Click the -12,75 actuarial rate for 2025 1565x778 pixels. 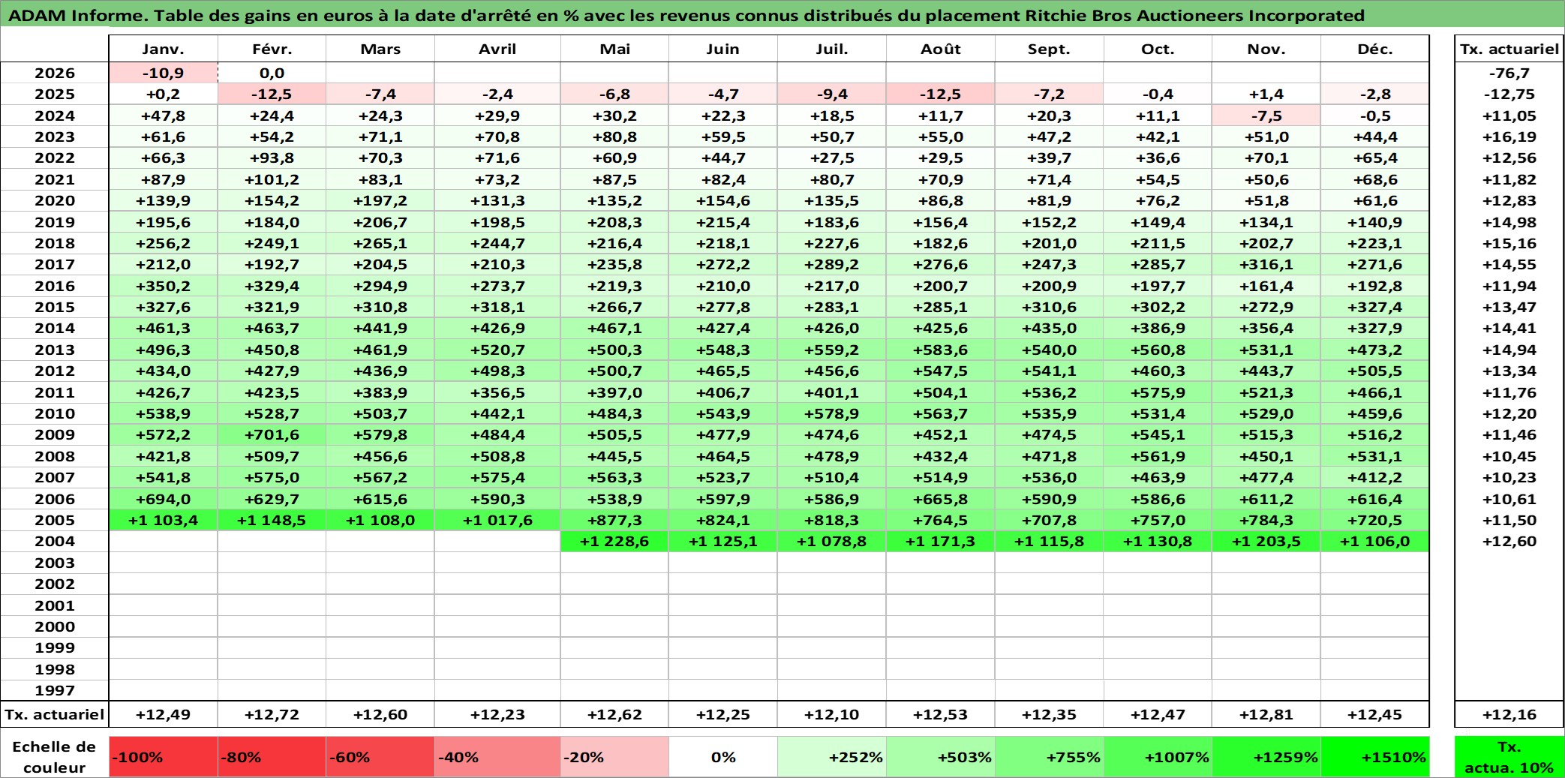1509,94
